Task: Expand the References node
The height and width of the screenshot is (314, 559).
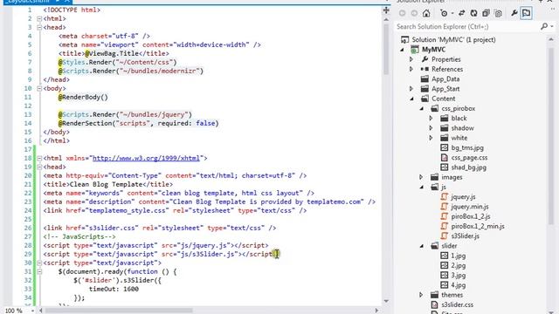Action: 411,69
